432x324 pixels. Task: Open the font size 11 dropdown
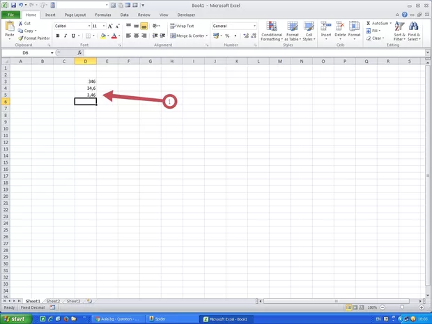104,26
